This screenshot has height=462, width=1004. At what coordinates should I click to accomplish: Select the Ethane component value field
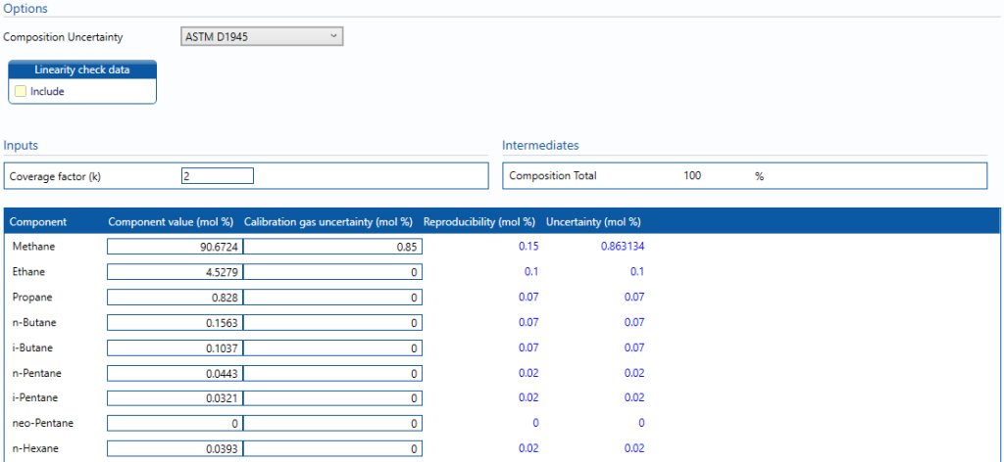(x=175, y=272)
